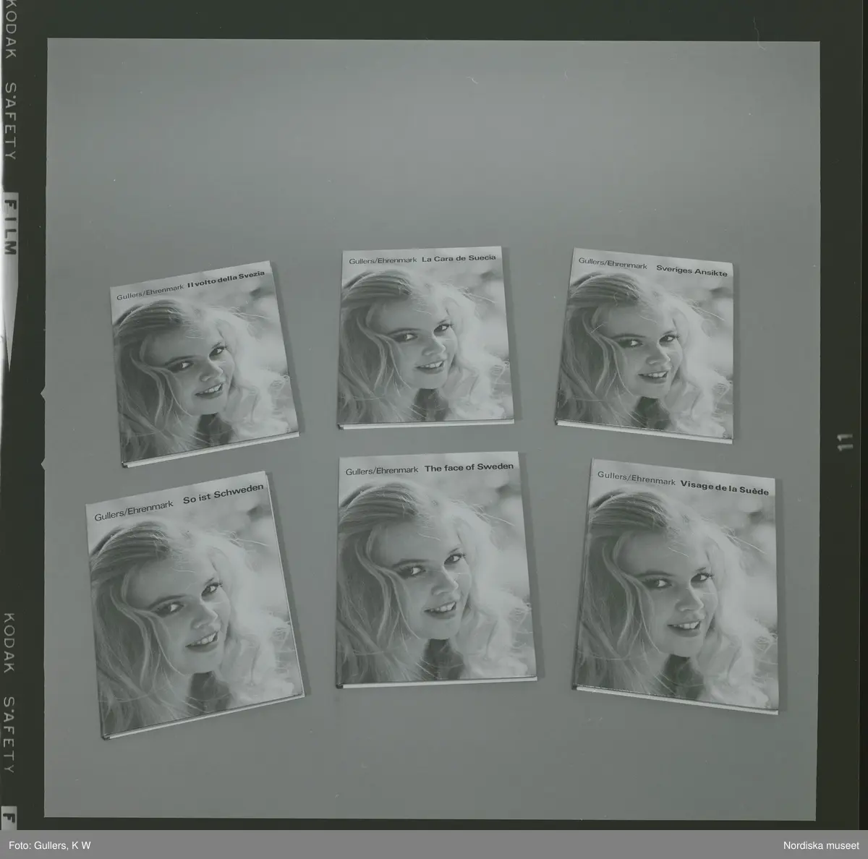The image size is (868, 859).
Task: Click the title text 'Sveriges Ansikte'
Action: point(692,270)
